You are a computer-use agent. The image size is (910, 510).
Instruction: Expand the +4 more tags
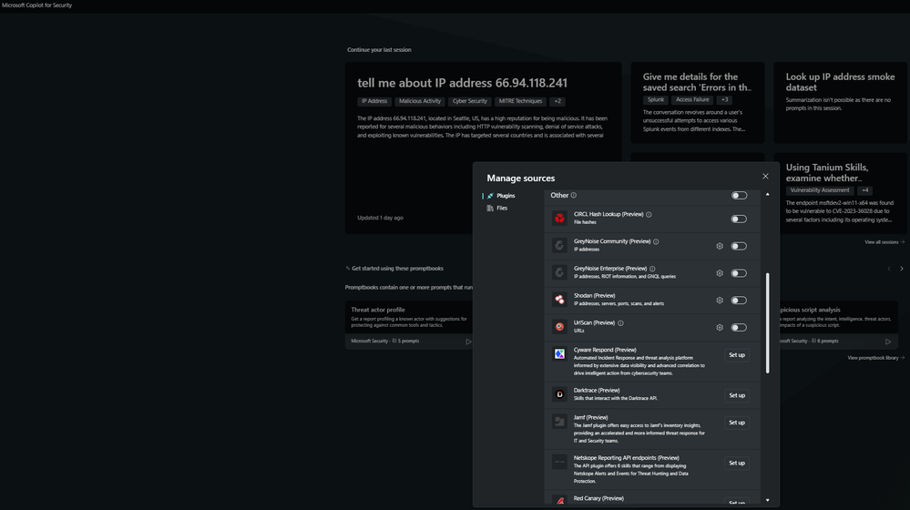pyautogui.click(x=864, y=190)
